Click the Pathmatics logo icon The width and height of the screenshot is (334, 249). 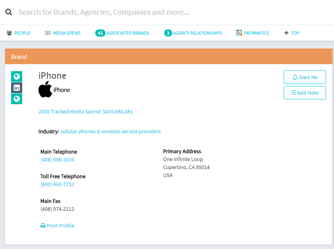pos(239,33)
